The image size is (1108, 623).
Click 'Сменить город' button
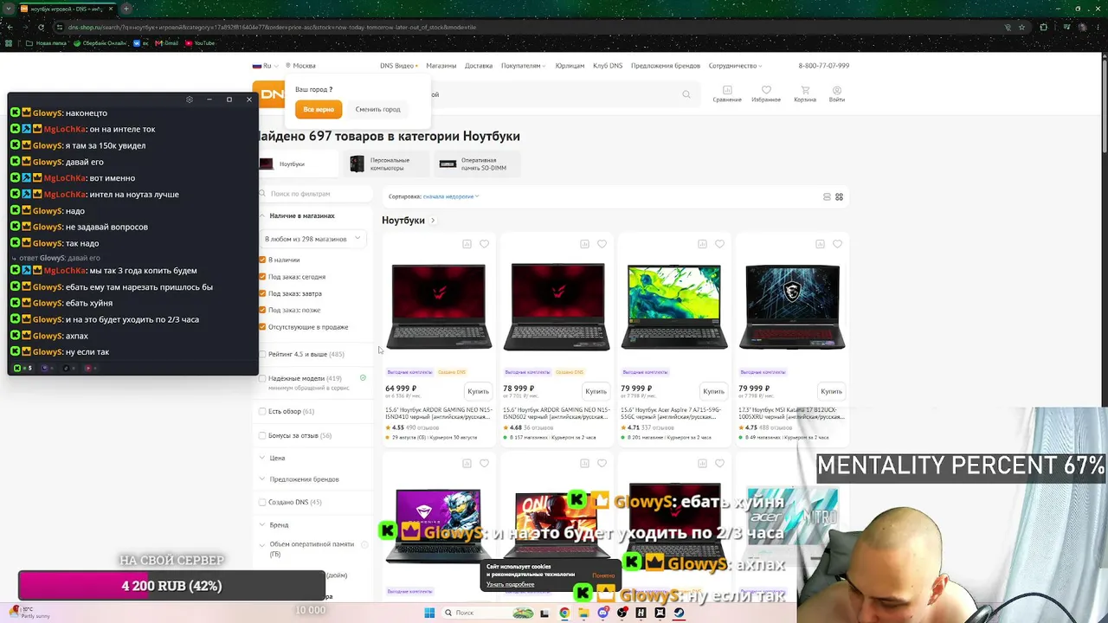pos(378,110)
